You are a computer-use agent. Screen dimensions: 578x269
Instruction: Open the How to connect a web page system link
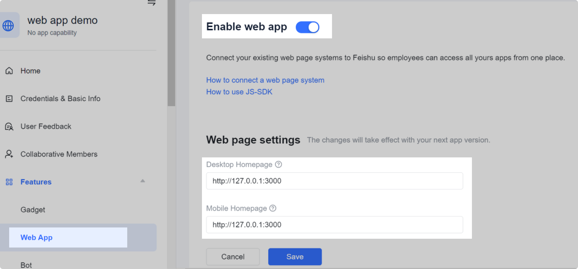coord(265,80)
